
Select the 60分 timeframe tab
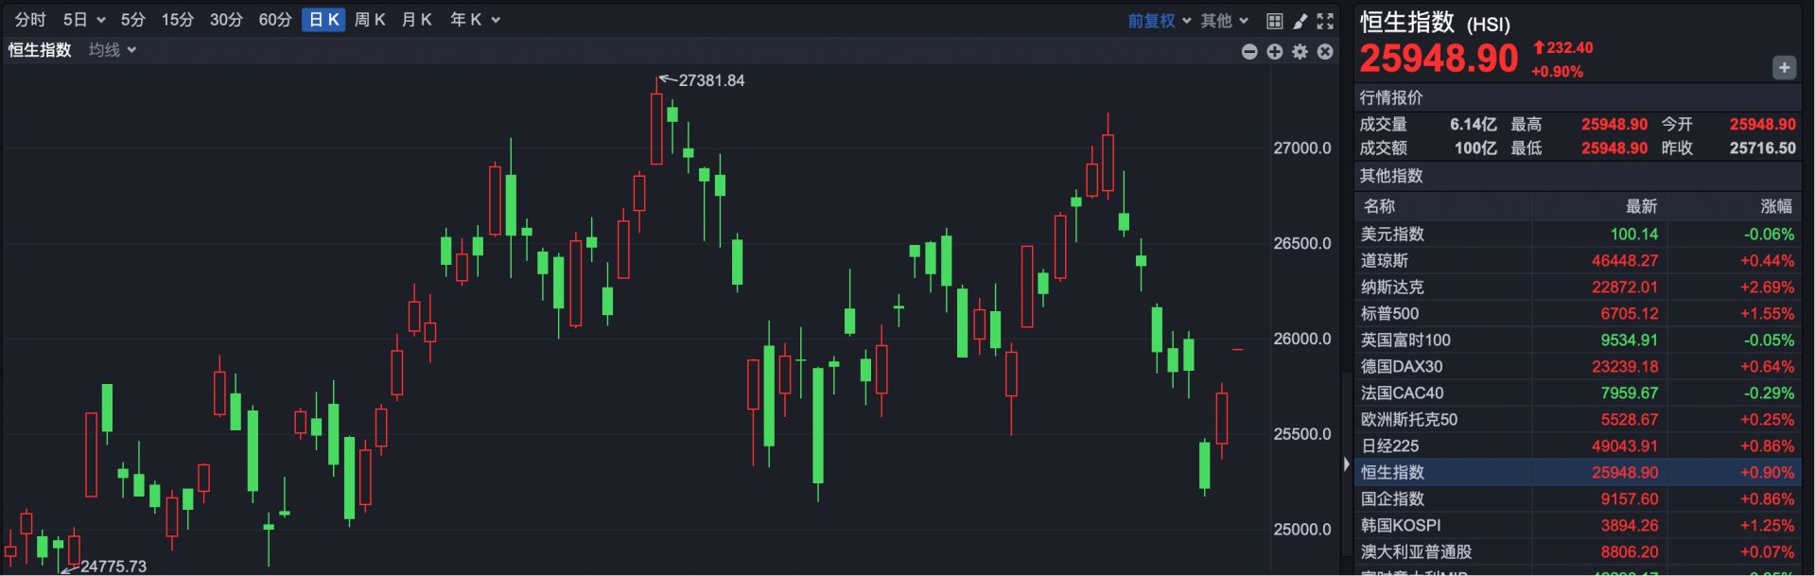click(275, 20)
